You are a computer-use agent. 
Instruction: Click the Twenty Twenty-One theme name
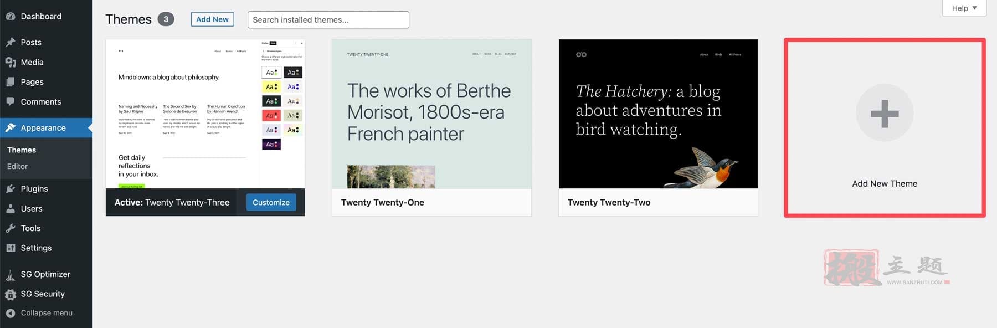pos(383,203)
